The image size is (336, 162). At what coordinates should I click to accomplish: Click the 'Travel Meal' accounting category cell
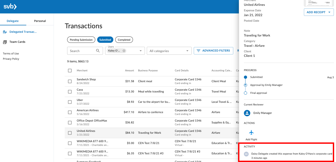[x=219, y=92]
